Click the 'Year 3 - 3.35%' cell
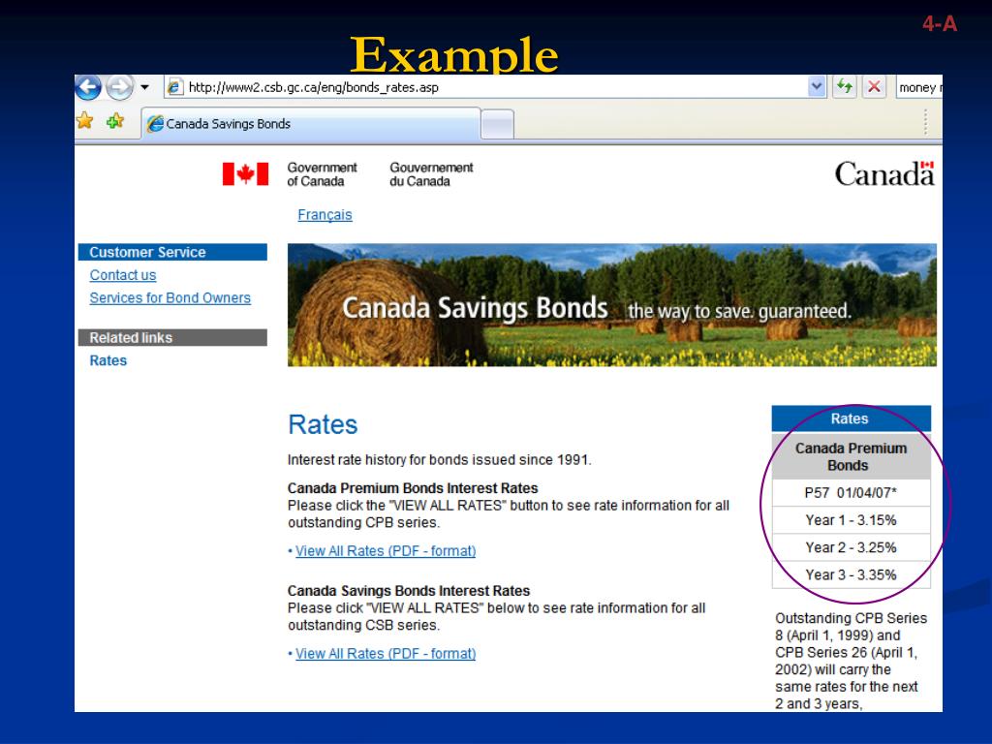 [851, 574]
